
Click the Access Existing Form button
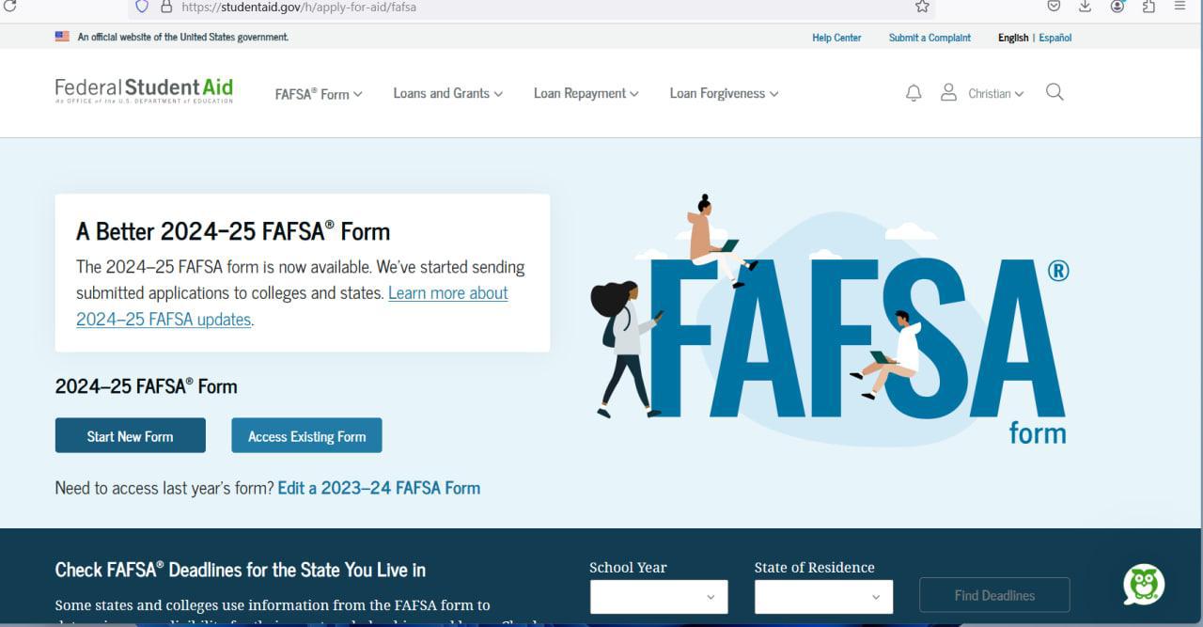click(306, 435)
